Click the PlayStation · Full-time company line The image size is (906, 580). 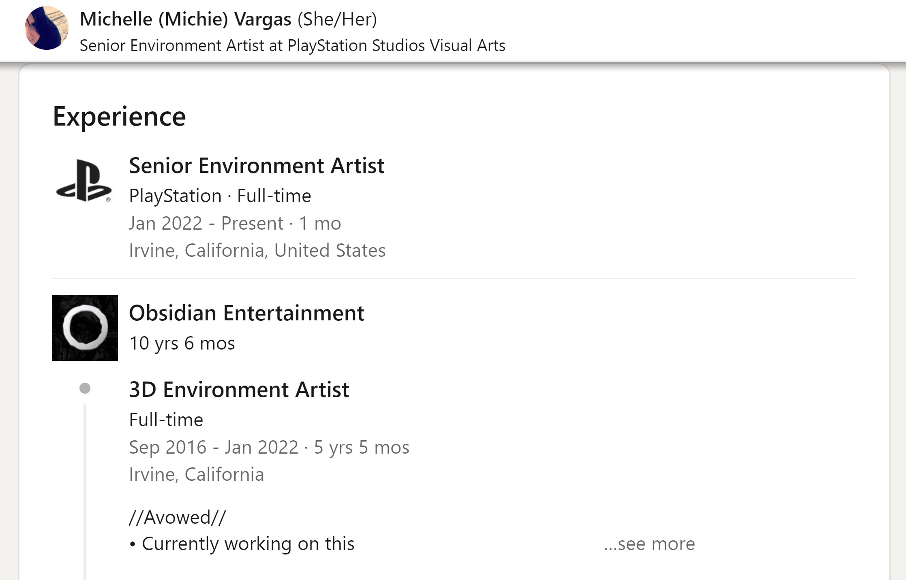coord(220,196)
